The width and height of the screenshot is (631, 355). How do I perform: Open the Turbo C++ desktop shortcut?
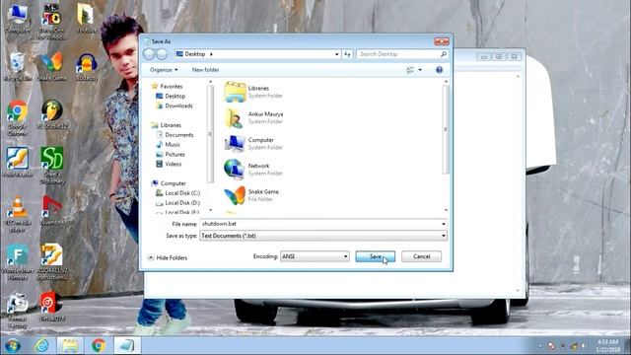(51, 22)
